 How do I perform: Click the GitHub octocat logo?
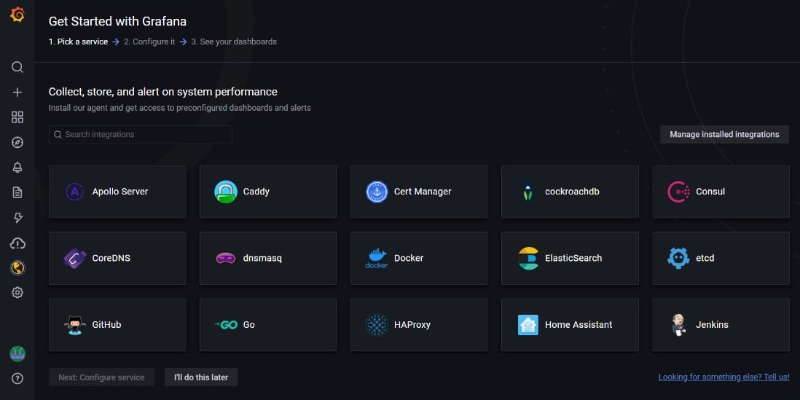point(75,324)
